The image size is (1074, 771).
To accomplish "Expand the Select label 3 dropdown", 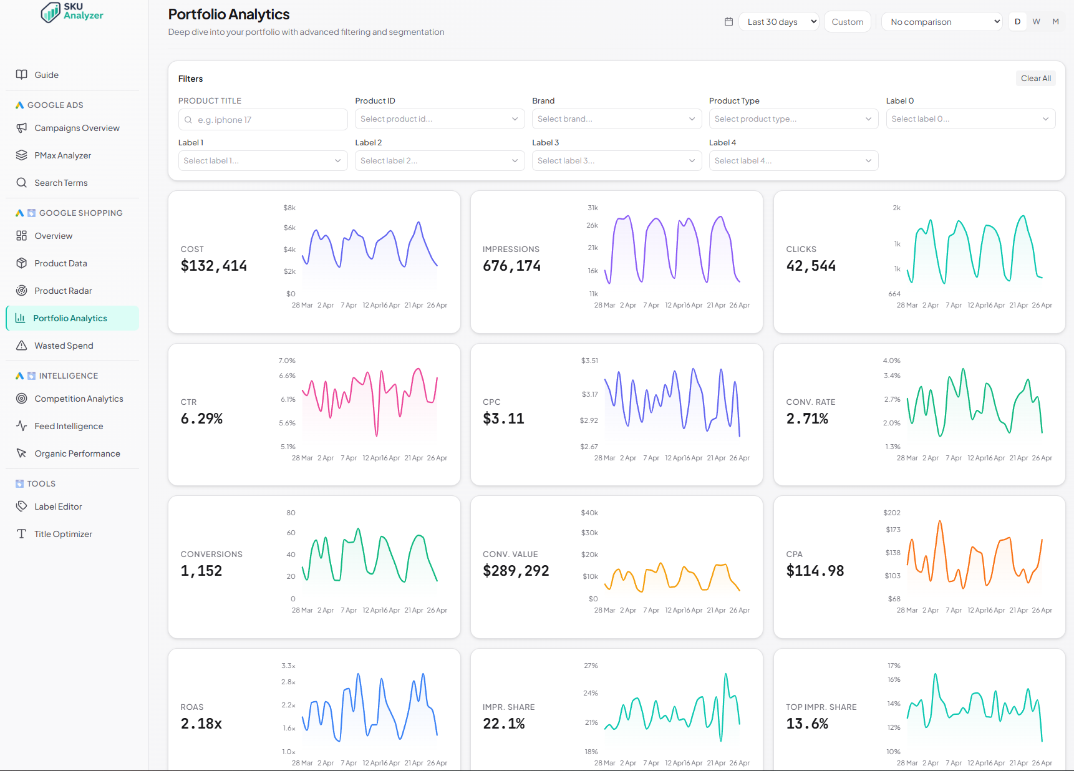I will [617, 161].
